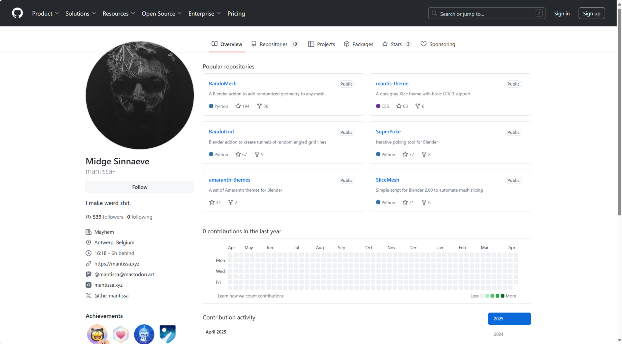
Task: Click the fork icon on mantis-theme
Action: tap(417, 106)
